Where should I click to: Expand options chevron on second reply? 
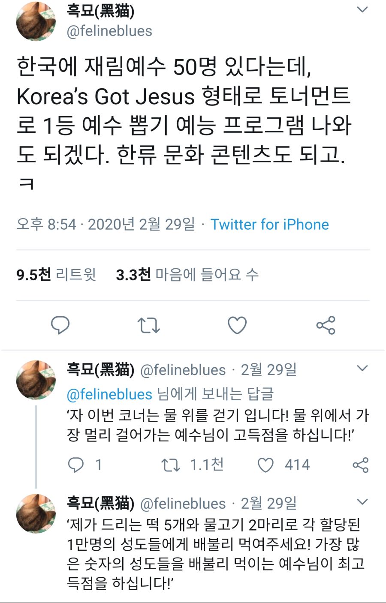pyautogui.click(x=362, y=502)
